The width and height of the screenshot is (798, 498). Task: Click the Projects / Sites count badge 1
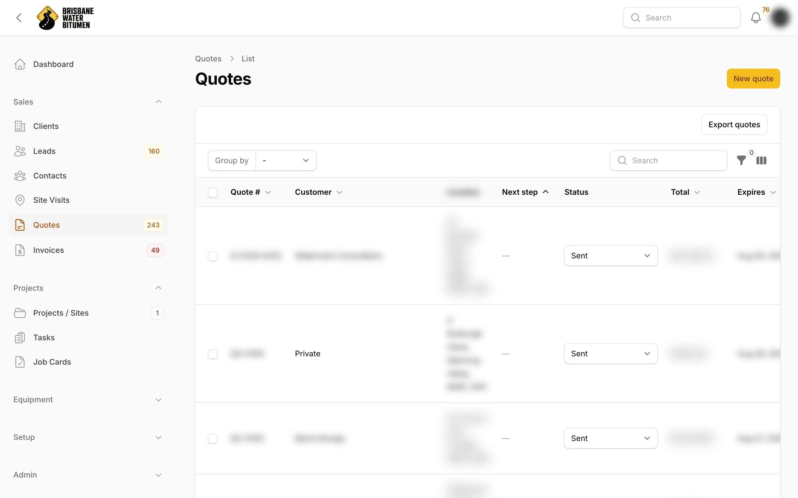pyautogui.click(x=157, y=313)
